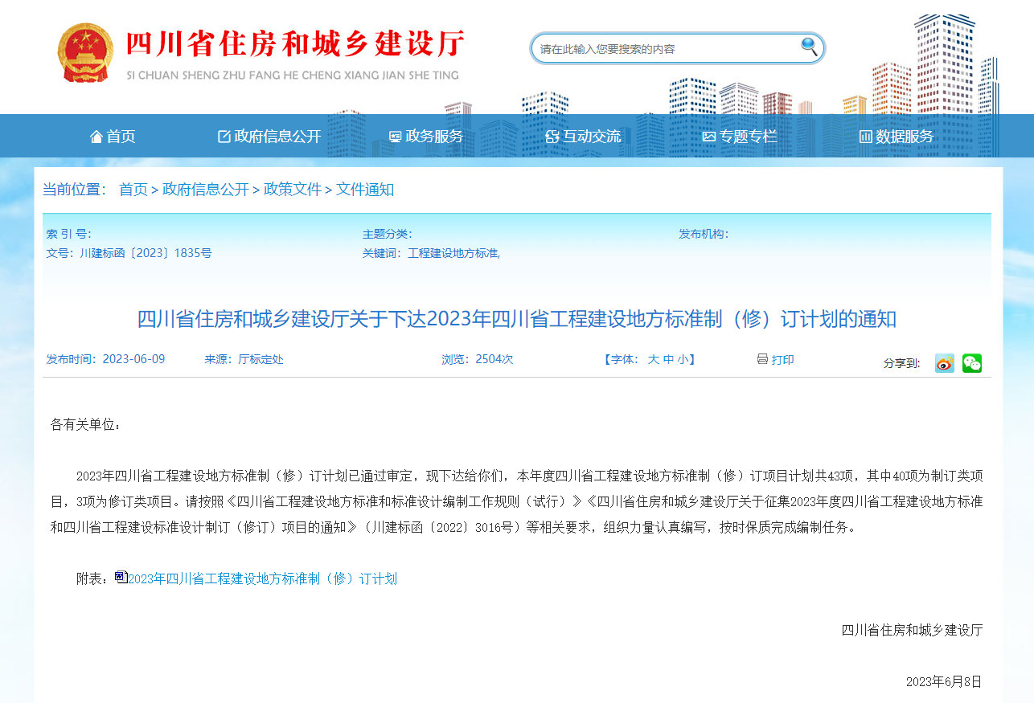Open the 政策文件 breadcrumb link
The height and width of the screenshot is (703, 1034).
pyautogui.click(x=293, y=190)
